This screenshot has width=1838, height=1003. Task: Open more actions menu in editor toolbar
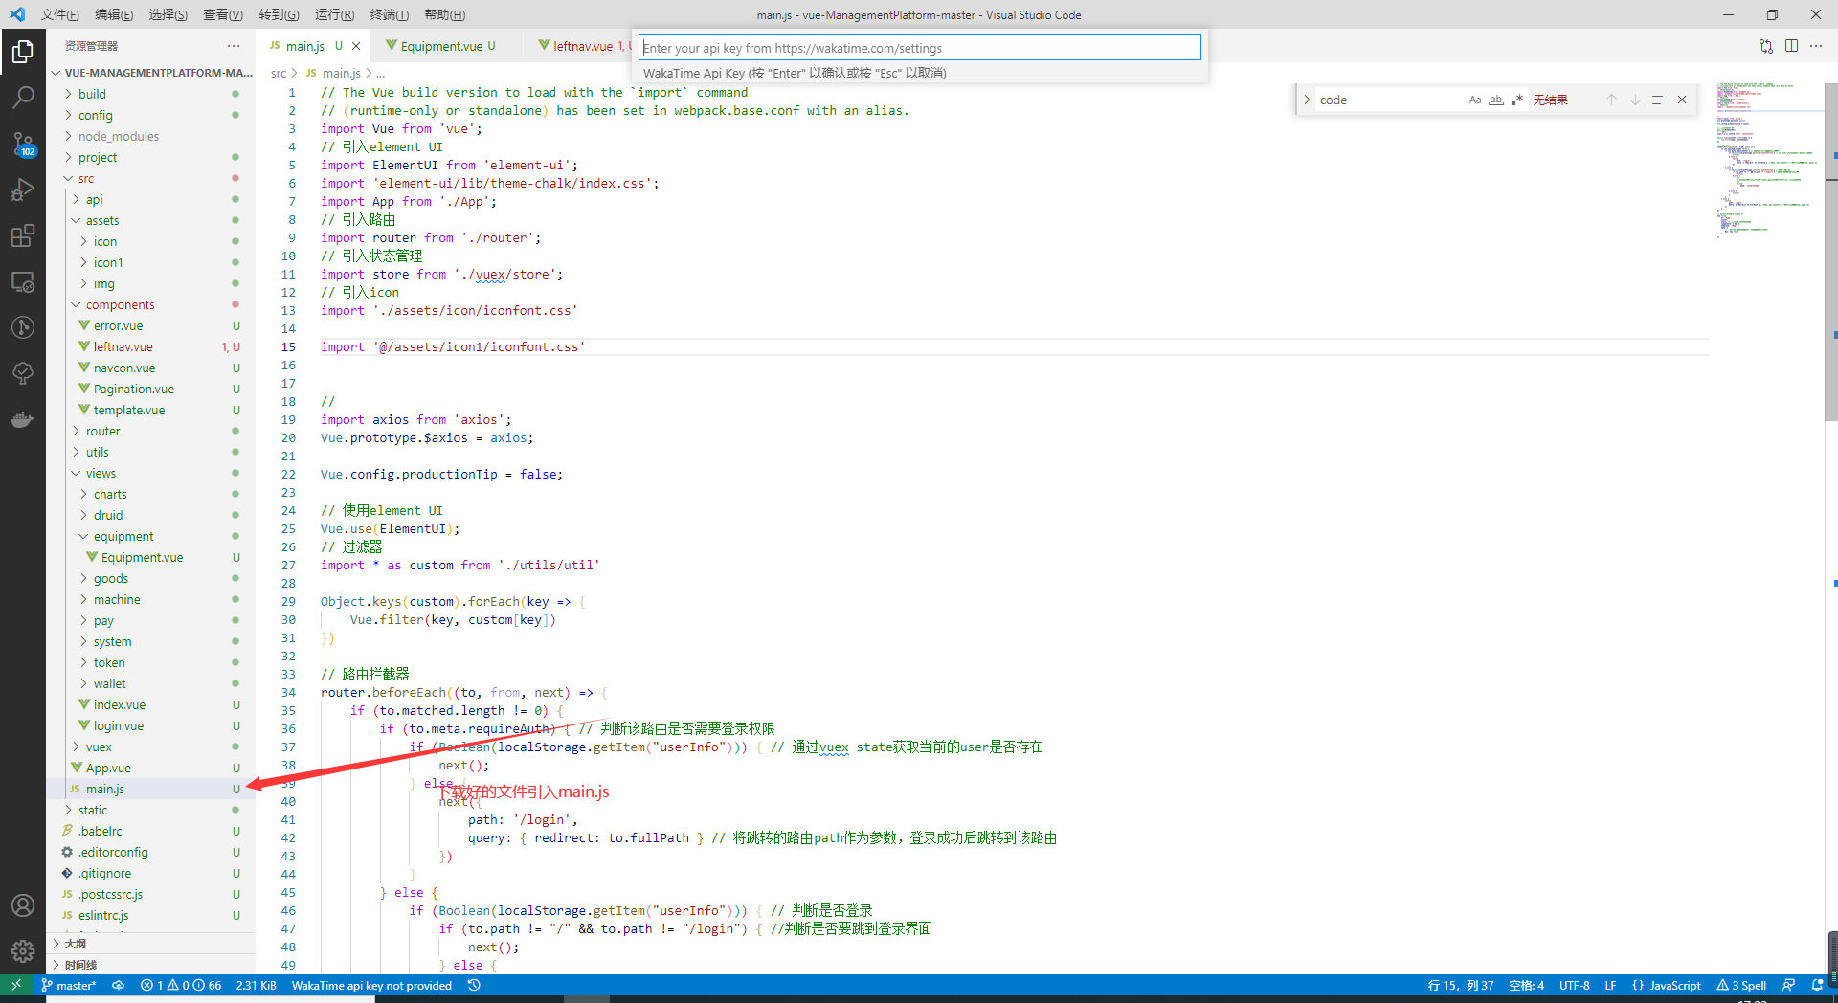(x=1816, y=46)
